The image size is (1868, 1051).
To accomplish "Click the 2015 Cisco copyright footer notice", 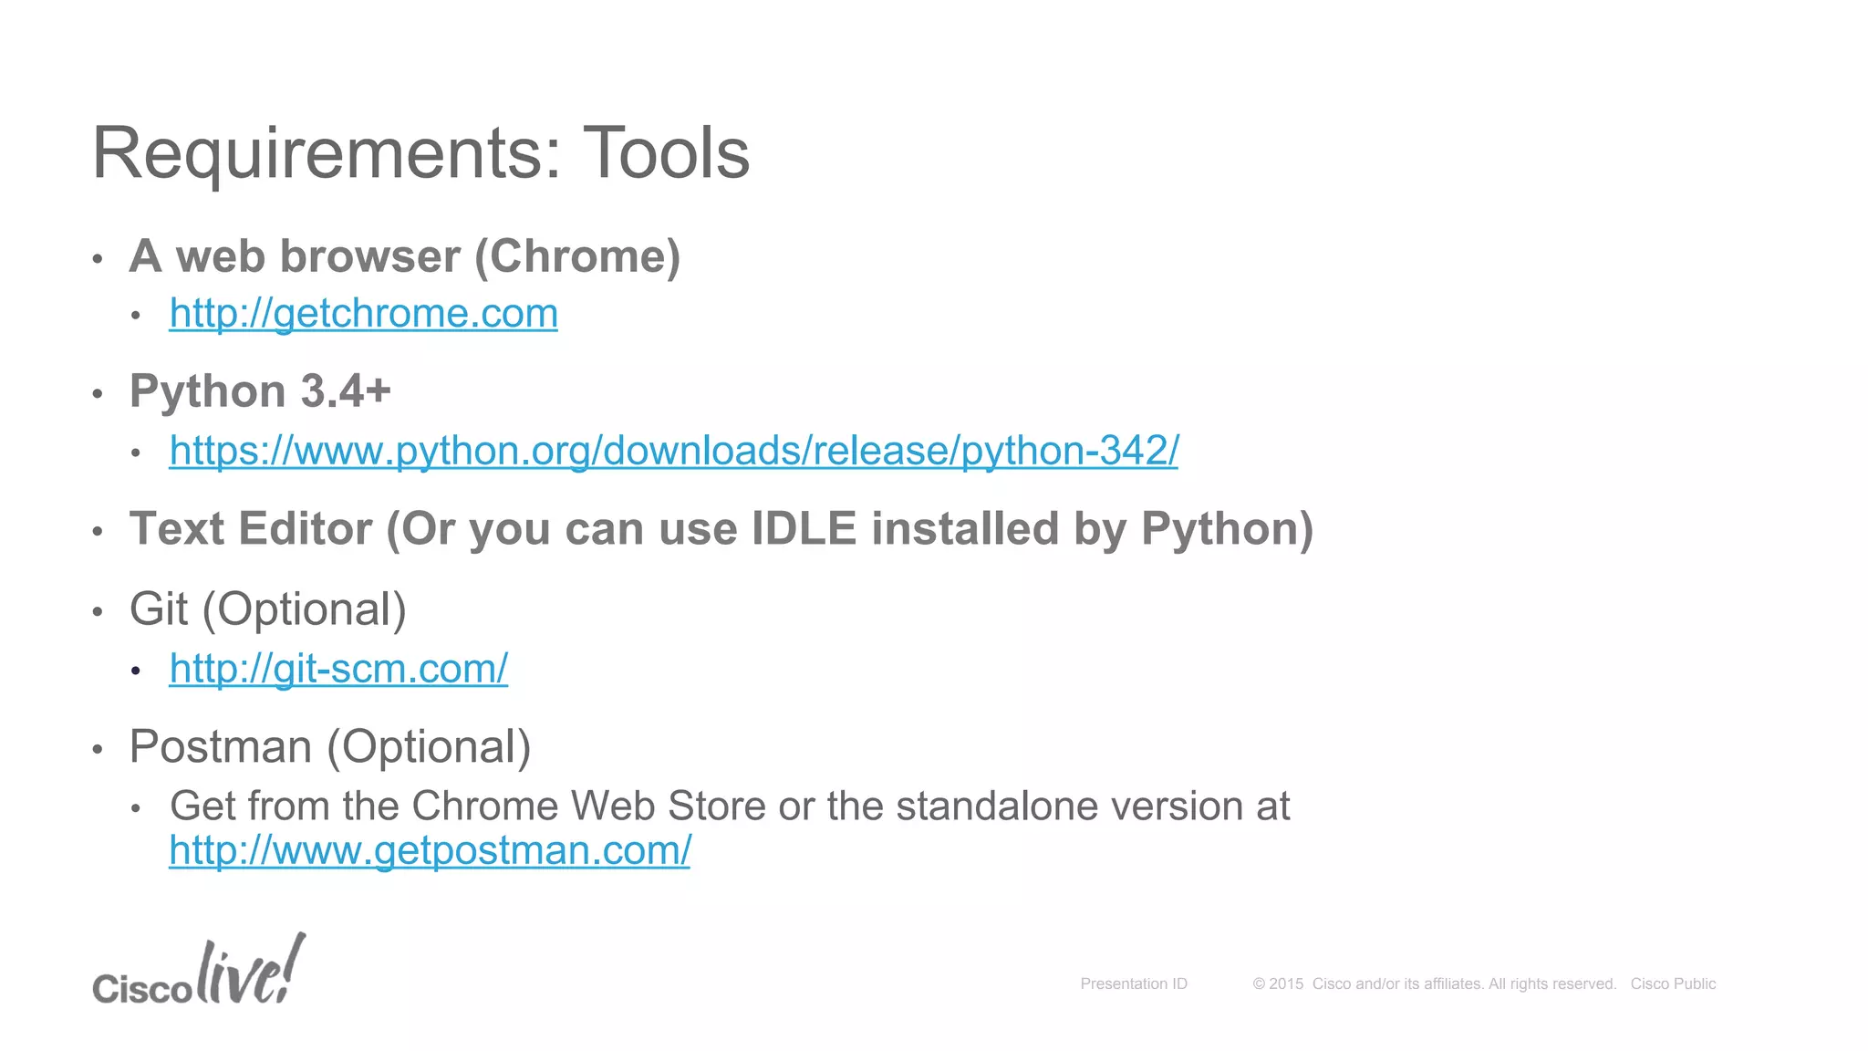I will pyautogui.click(x=1434, y=983).
